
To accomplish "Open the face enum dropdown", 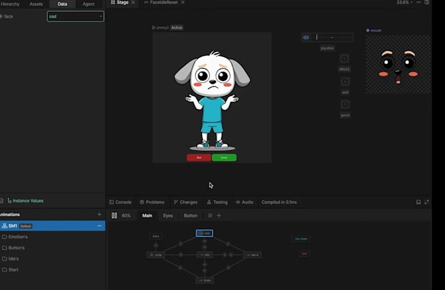I will click(x=75, y=16).
